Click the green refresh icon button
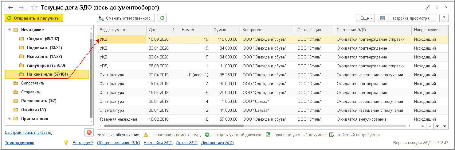 click(x=162, y=18)
